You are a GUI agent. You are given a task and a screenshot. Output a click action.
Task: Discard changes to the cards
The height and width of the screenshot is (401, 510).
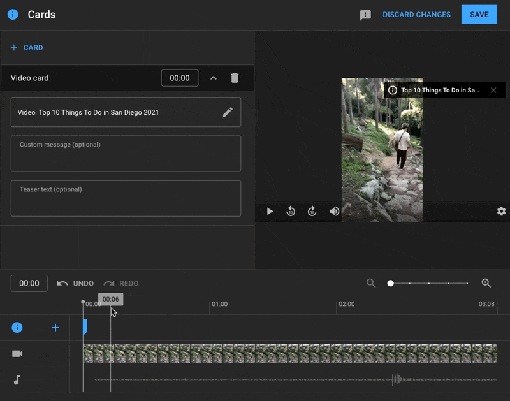coord(416,15)
